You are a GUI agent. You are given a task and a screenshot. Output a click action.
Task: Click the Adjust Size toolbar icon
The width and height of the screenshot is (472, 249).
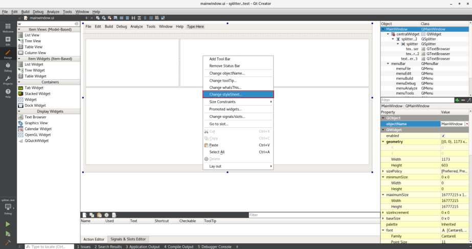(x=163, y=18)
